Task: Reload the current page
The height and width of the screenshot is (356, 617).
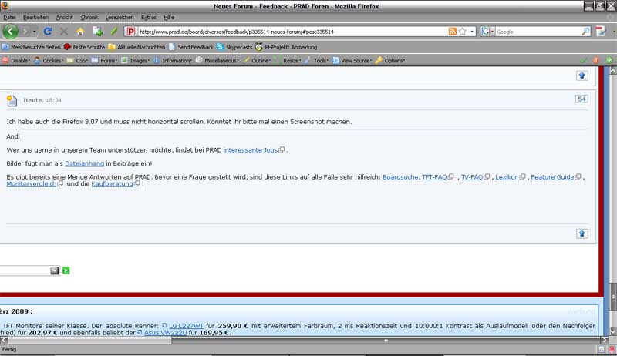Action: coord(48,32)
